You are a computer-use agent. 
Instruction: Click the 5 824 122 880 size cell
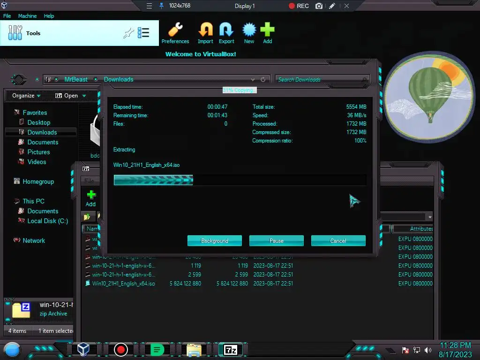click(185, 284)
